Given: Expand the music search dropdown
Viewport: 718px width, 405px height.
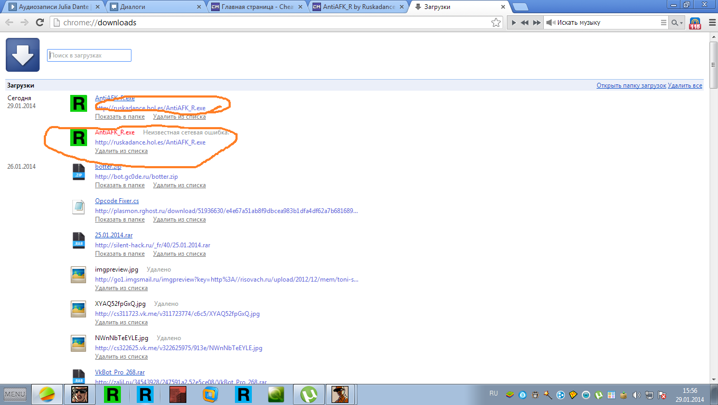Looking at the screenshot, I should [x=677, y=23].
